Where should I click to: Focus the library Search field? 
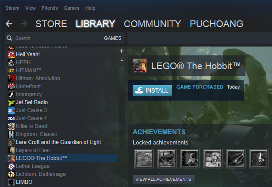pyautogui.click(x=57, y=38)
